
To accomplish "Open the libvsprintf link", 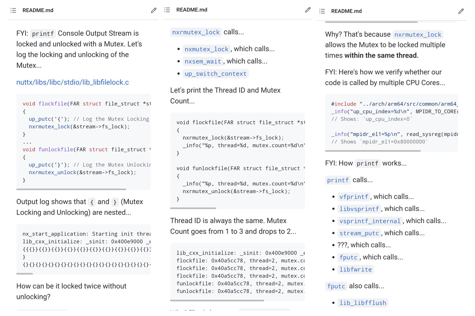I will 359,209.
